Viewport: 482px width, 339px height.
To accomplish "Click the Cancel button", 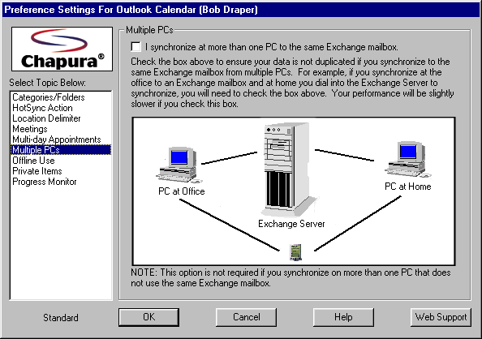I will tap(246, 317).
